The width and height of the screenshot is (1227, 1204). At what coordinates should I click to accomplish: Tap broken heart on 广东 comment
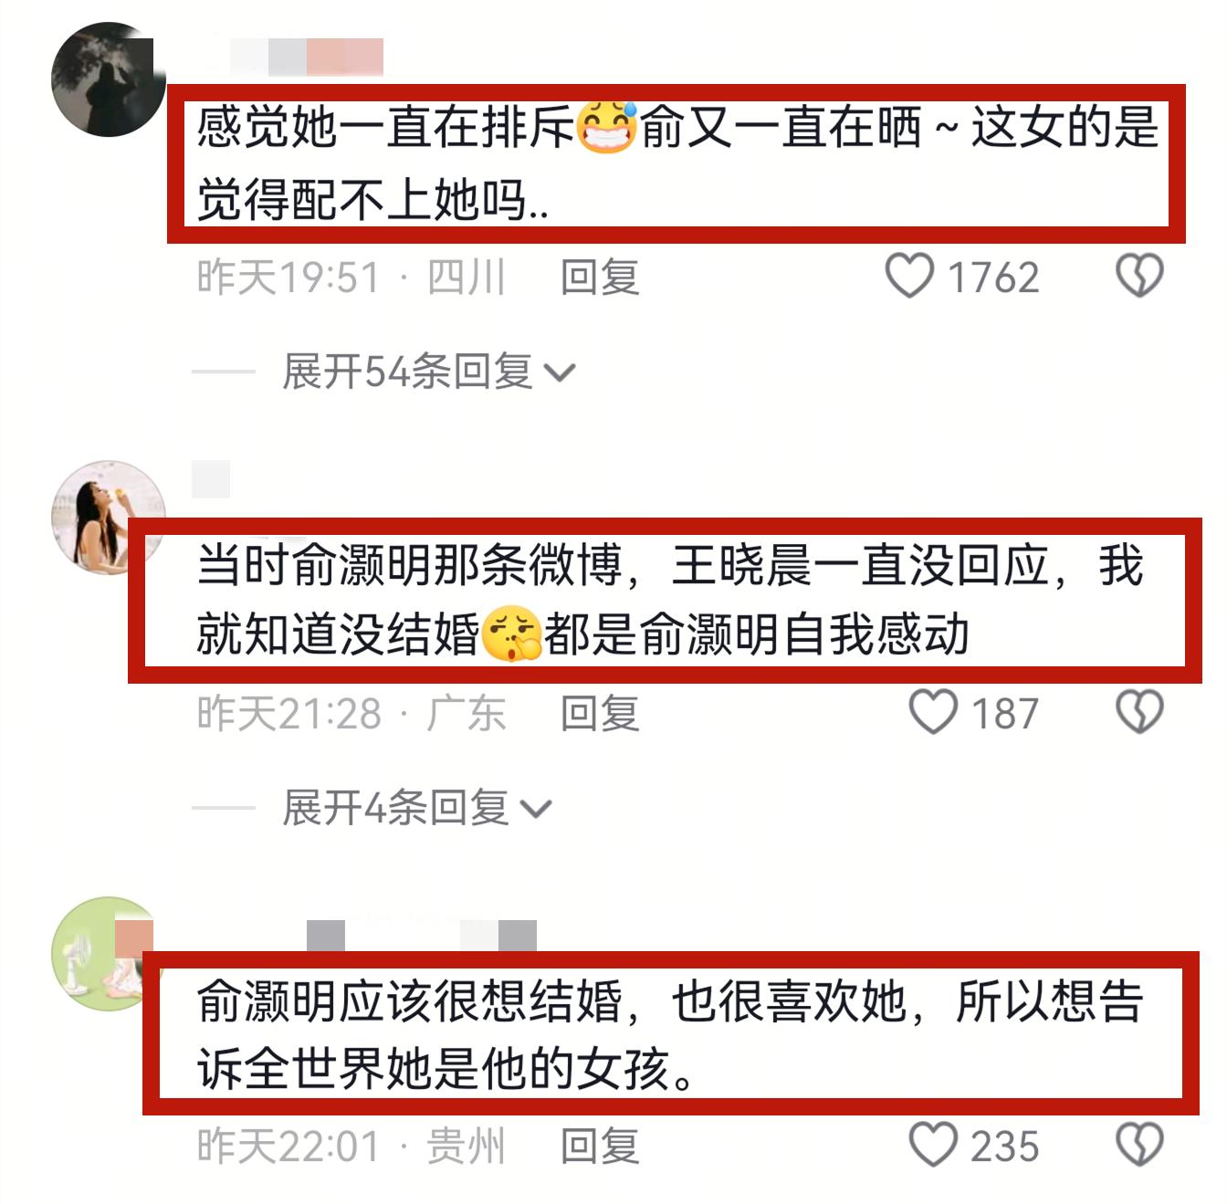pos(1139,712)
